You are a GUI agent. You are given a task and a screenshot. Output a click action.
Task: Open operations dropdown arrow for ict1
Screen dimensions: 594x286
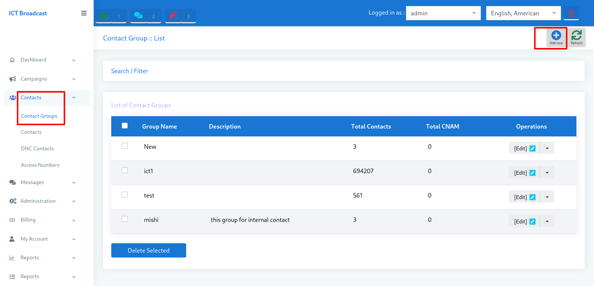click(547, 172)
